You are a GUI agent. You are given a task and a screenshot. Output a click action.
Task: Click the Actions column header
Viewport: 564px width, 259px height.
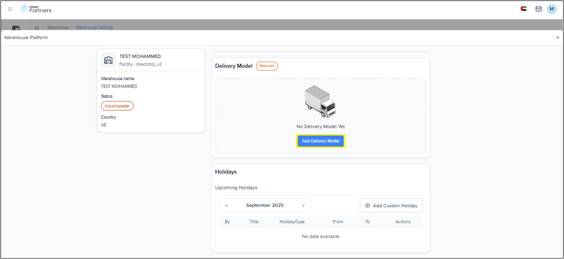coord(403,222)
